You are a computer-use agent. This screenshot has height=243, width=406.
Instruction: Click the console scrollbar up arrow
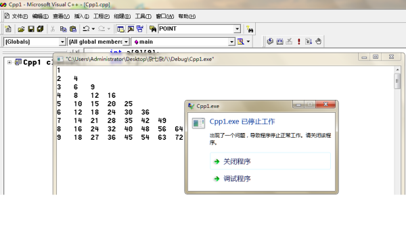397,70
